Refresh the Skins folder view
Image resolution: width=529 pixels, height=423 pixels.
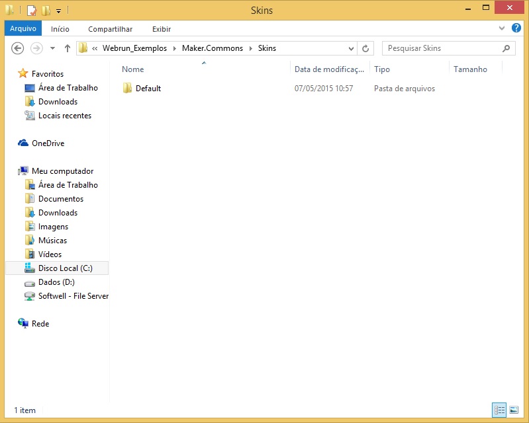pyautogui.click(x=365, y=48)
